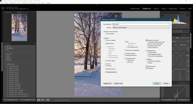Toggle the Auto Settings checkbox
The image size is (193, 104).
(x=106, y=34)
